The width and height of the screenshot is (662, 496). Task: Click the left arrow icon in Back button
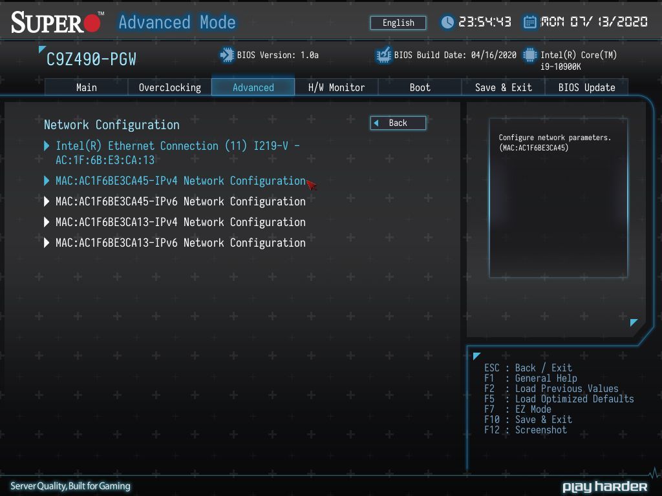coord(376,123)
